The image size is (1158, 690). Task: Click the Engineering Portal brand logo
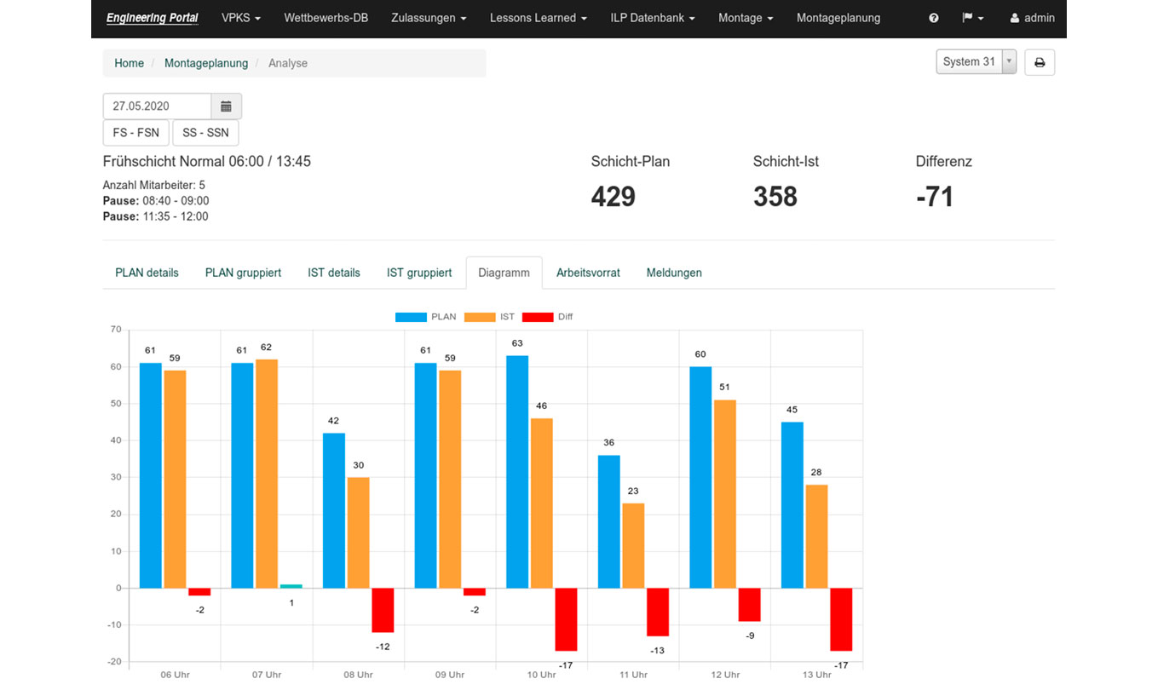click(x=153, y=18)
